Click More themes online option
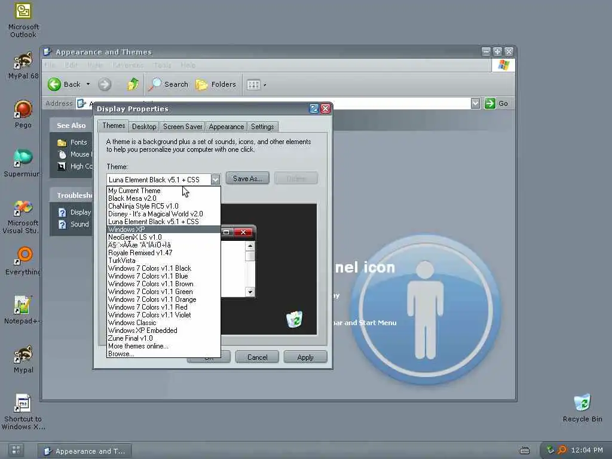The width and height of the screenshot is (612, 459). click(164, 346)
